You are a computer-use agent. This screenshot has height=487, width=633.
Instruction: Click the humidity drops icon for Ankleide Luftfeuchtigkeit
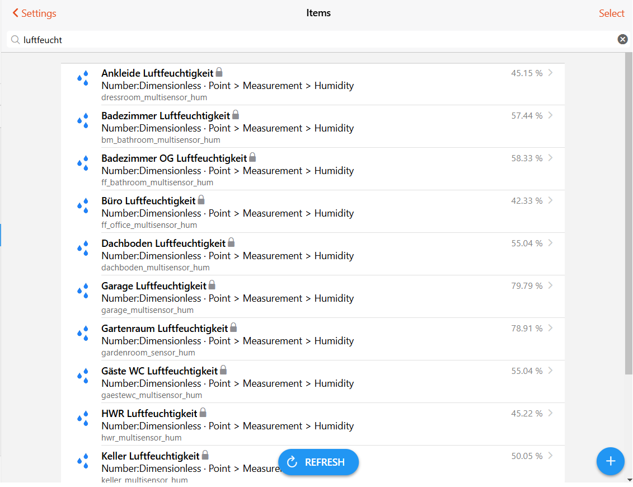pos(83,78)
